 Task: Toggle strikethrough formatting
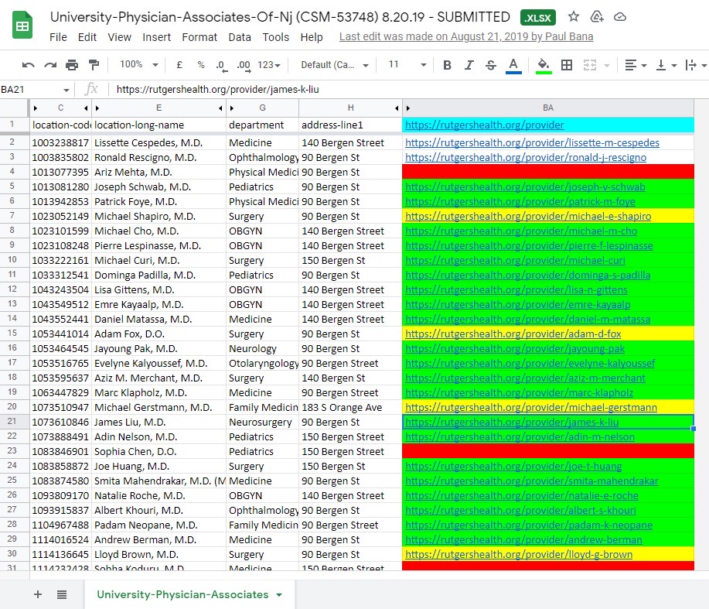tap(491, 65)
